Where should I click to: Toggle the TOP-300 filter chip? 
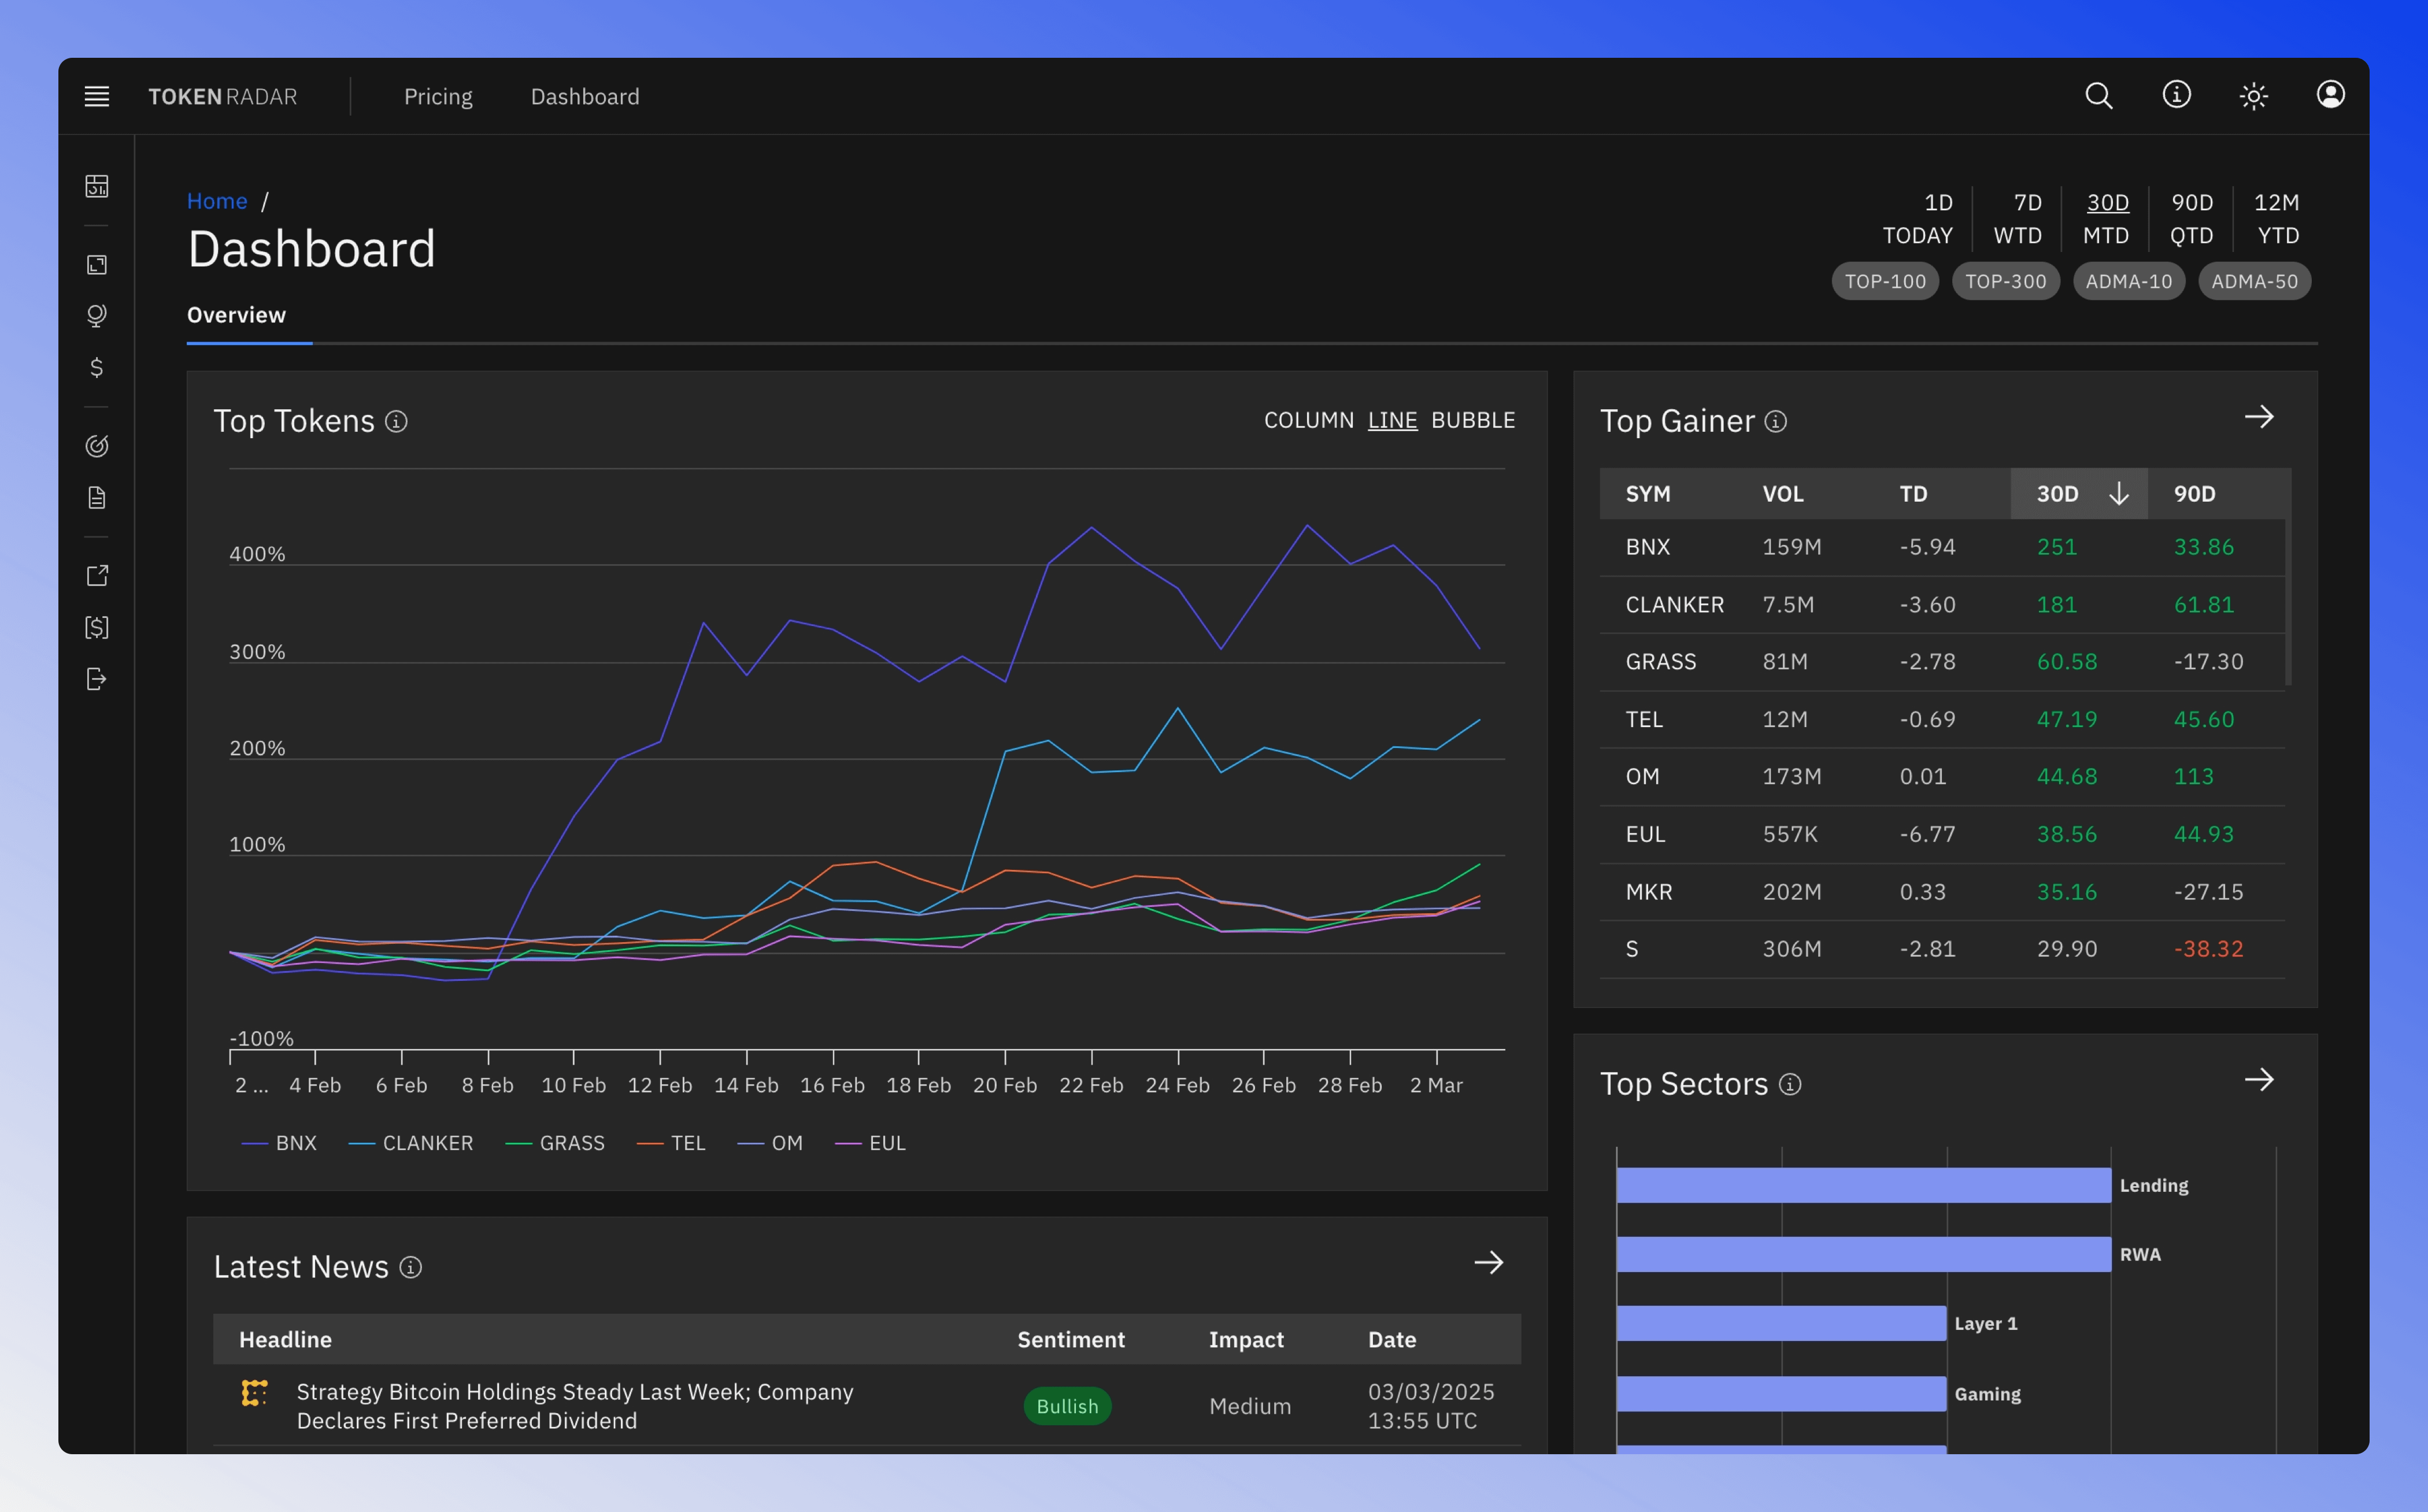pyautogui.click(x=2005, y=281)
